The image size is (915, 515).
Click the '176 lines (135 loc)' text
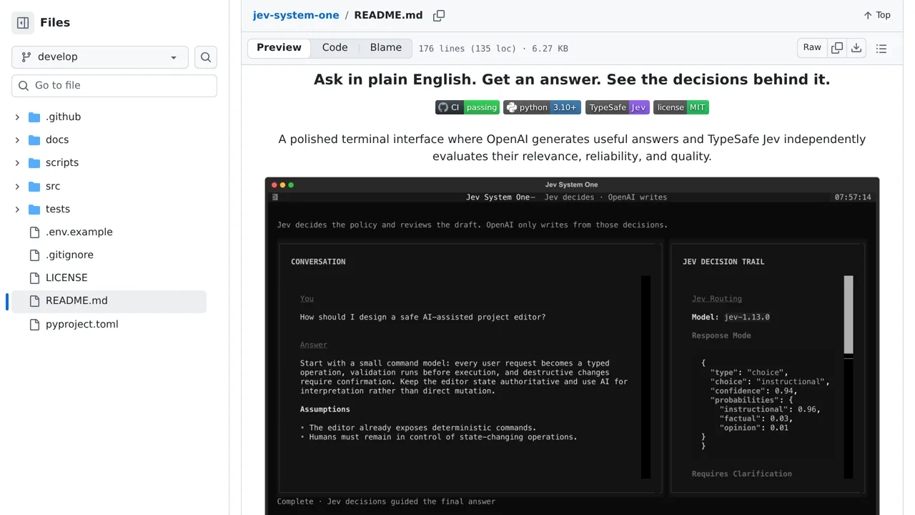point(468,49)
